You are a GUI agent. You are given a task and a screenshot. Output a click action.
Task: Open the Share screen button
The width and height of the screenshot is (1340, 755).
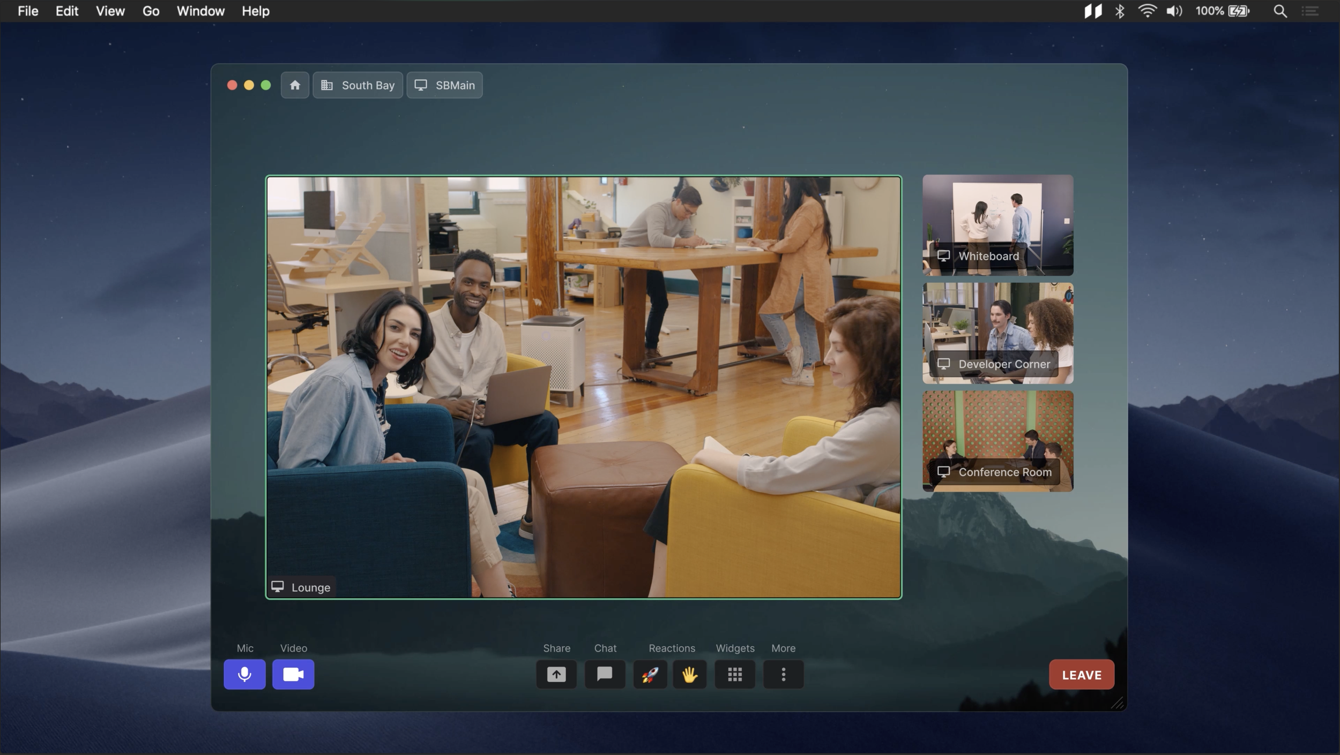tap(556, 674)
